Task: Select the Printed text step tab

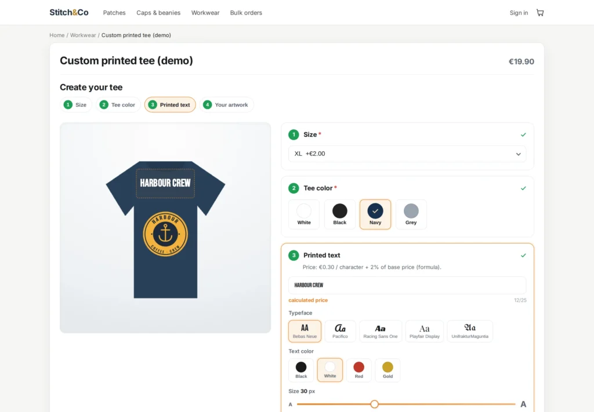Action: tap(170, 105)
